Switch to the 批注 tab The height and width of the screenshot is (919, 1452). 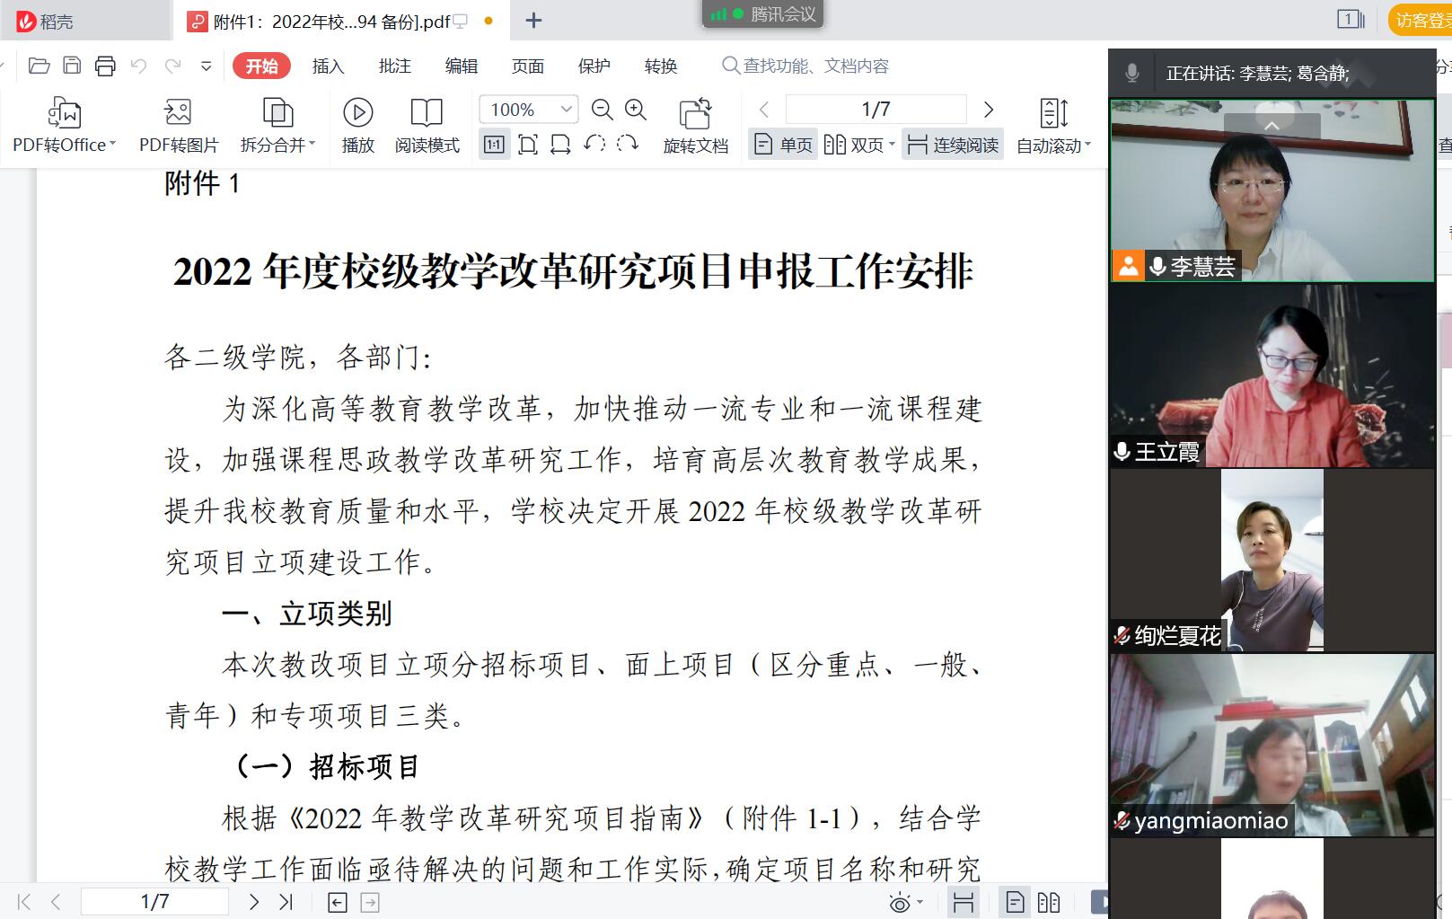point(394,66)
